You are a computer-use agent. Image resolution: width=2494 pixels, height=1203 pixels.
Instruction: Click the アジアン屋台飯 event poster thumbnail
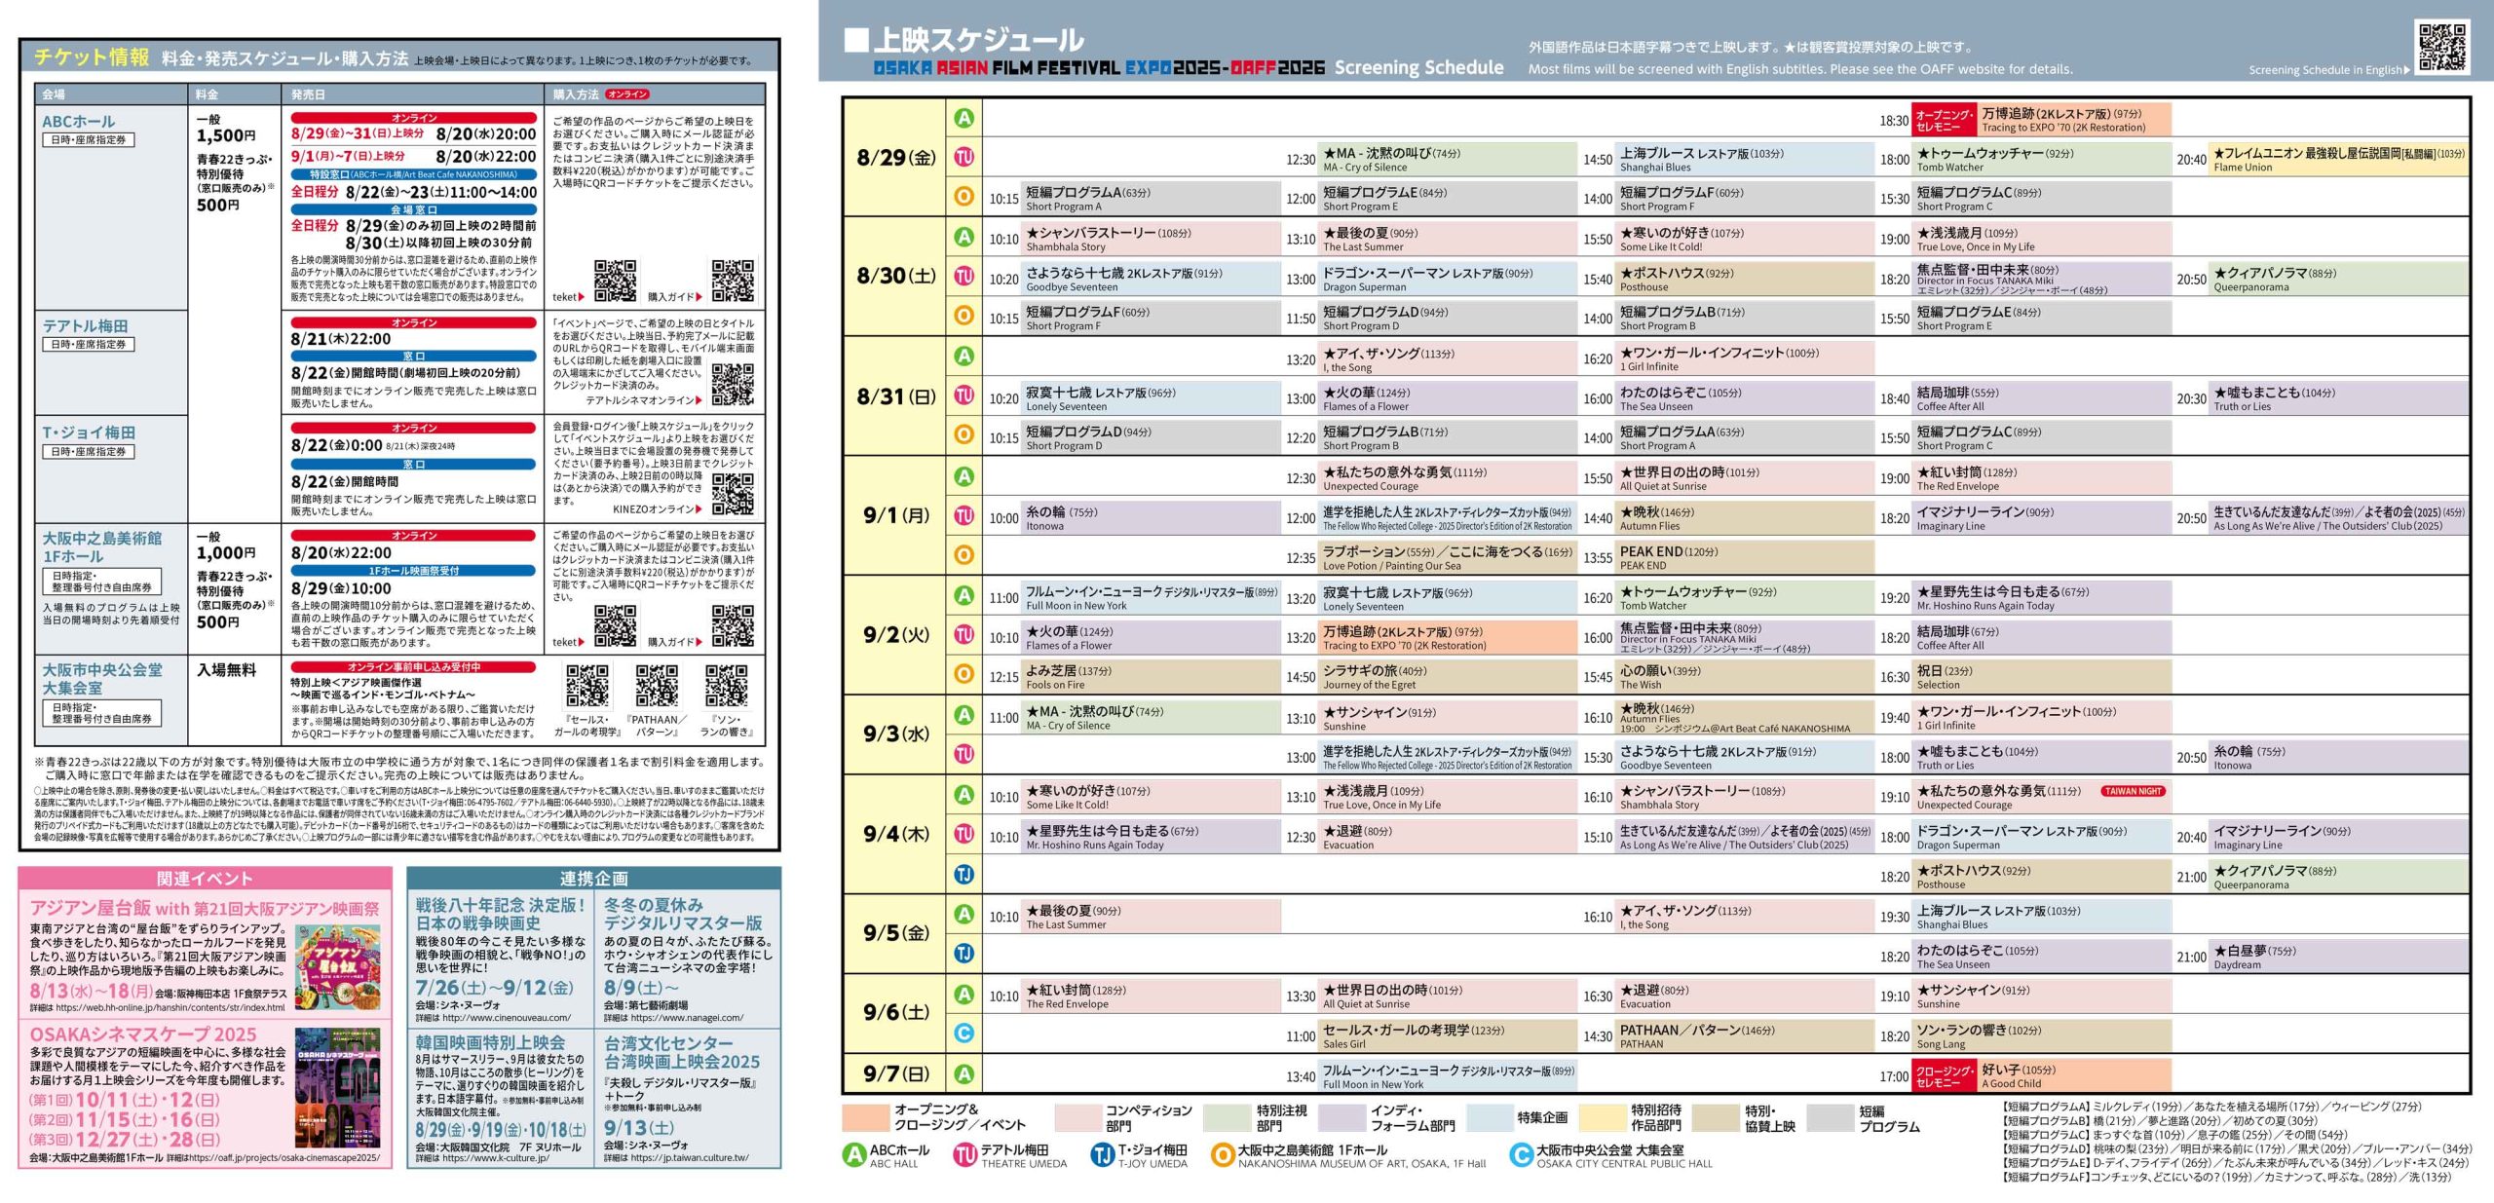click(338, 966)
